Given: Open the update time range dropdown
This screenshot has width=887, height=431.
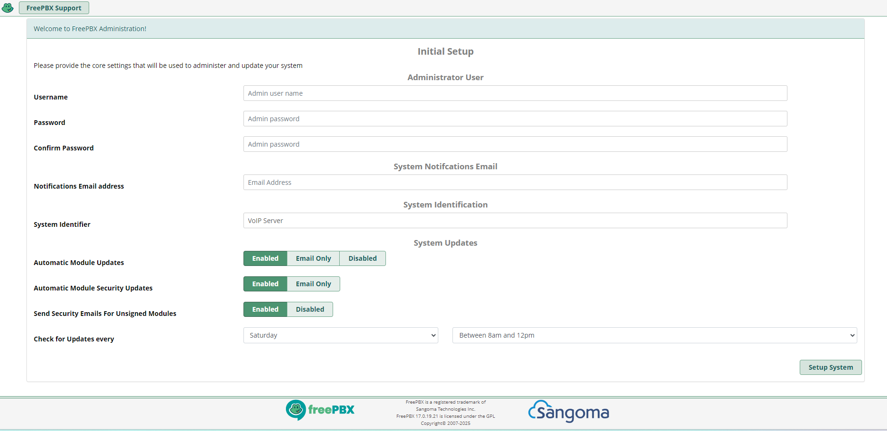Looking at the screenshot, I should (654, 335).
